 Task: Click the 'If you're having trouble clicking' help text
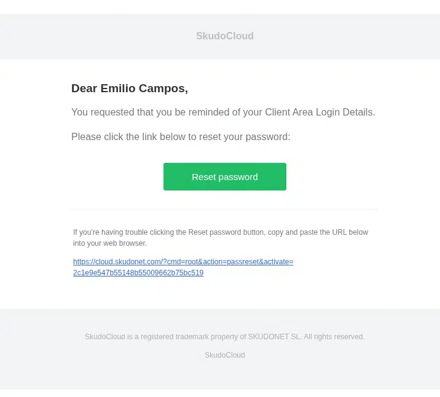click(x=221, y=232)
